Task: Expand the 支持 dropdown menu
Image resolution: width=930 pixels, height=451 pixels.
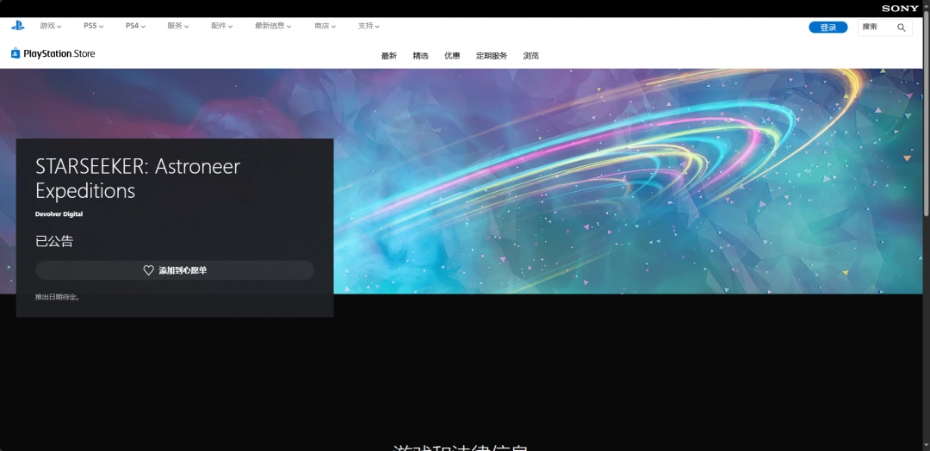Action: [369, 26]
